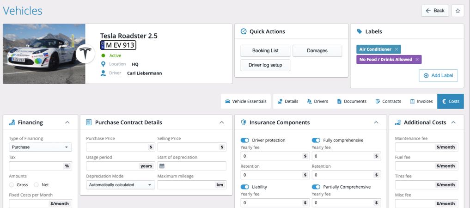The image size is (470, 208).
Task: Select the Gross amounts radio button
Action: coord(12,185)
